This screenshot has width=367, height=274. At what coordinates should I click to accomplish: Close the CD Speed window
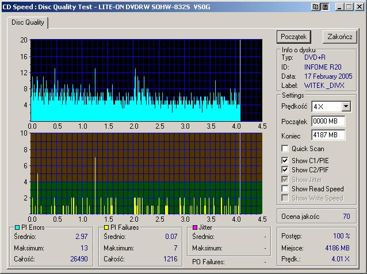[358, 6]
